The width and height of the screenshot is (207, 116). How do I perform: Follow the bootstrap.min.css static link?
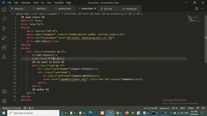coord(90,38)
